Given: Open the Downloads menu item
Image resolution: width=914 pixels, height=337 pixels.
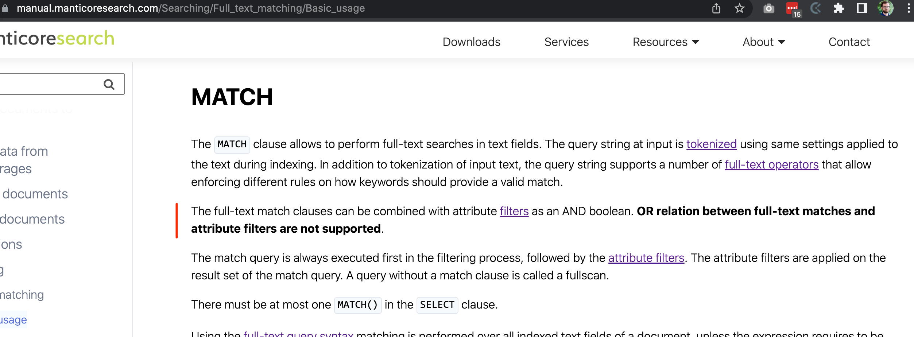Looking at the screenshot, I should click(471, 42).
